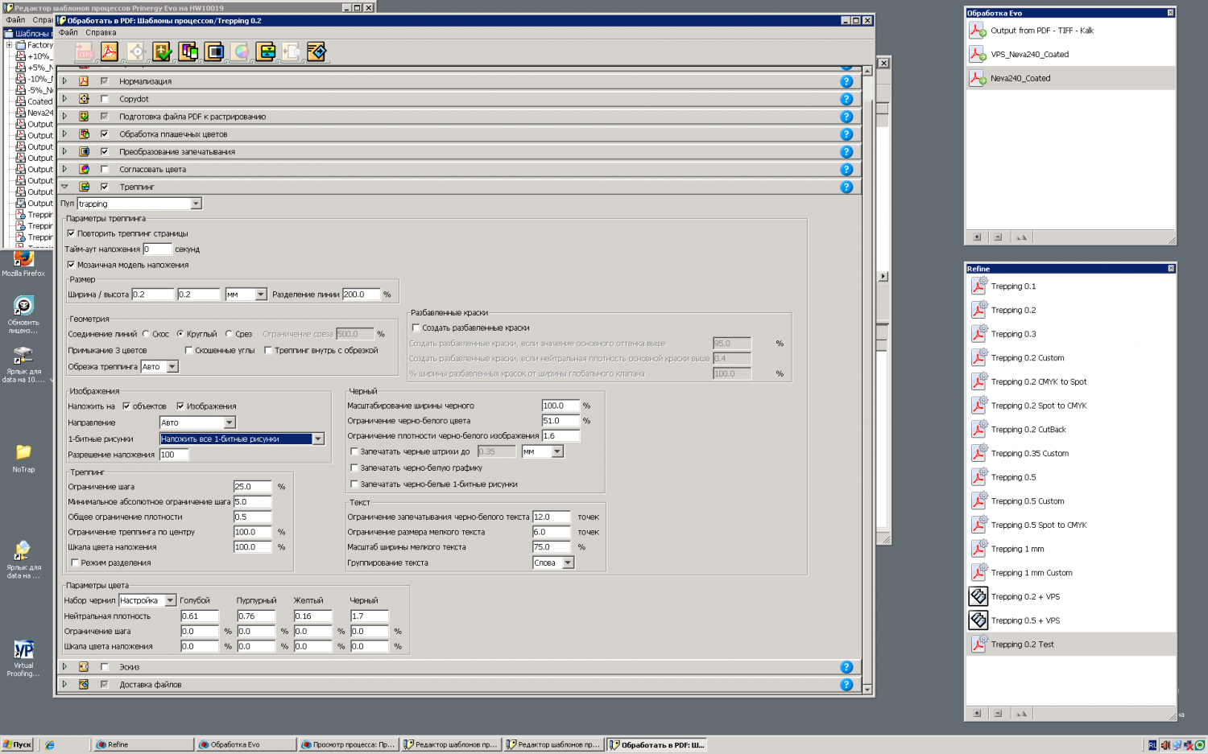Enable Согласовать цвета section checkbox

pos(104,170)
